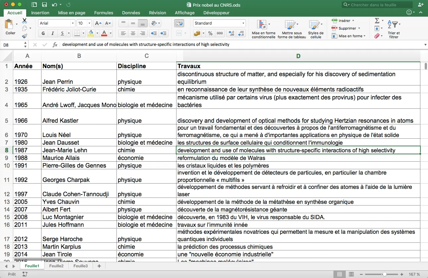Screen dimensions: 428x278
Task: Toggle italic formatting
Action: 52,33
